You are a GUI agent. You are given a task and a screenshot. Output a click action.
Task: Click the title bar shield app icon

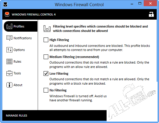tap(5, 4)
